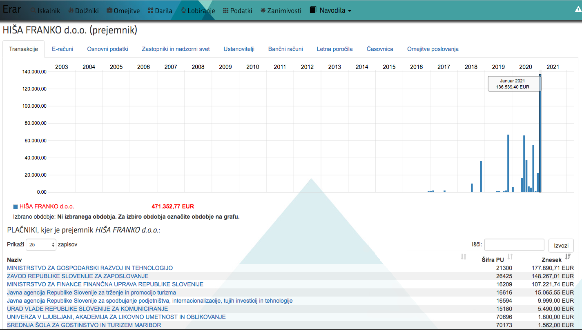
Task: Switch to the Časovnica tab
Action: (x=380, y=49)
